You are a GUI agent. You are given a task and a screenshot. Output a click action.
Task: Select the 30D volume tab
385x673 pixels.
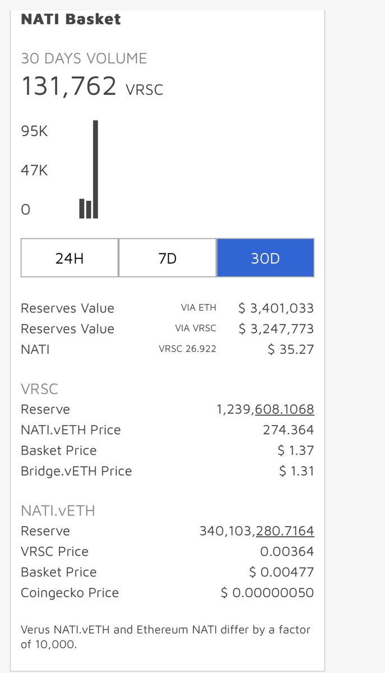[x=265, y=258]
